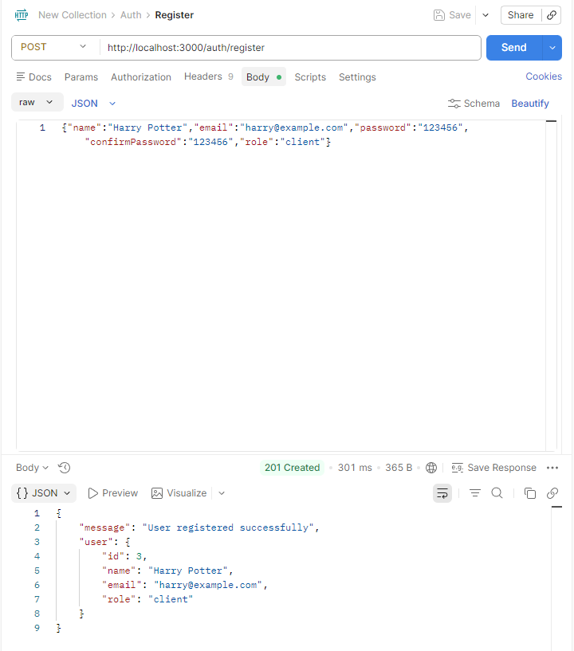Click the link icon in response toolbar
574x651 pixels.
[552, 493]
